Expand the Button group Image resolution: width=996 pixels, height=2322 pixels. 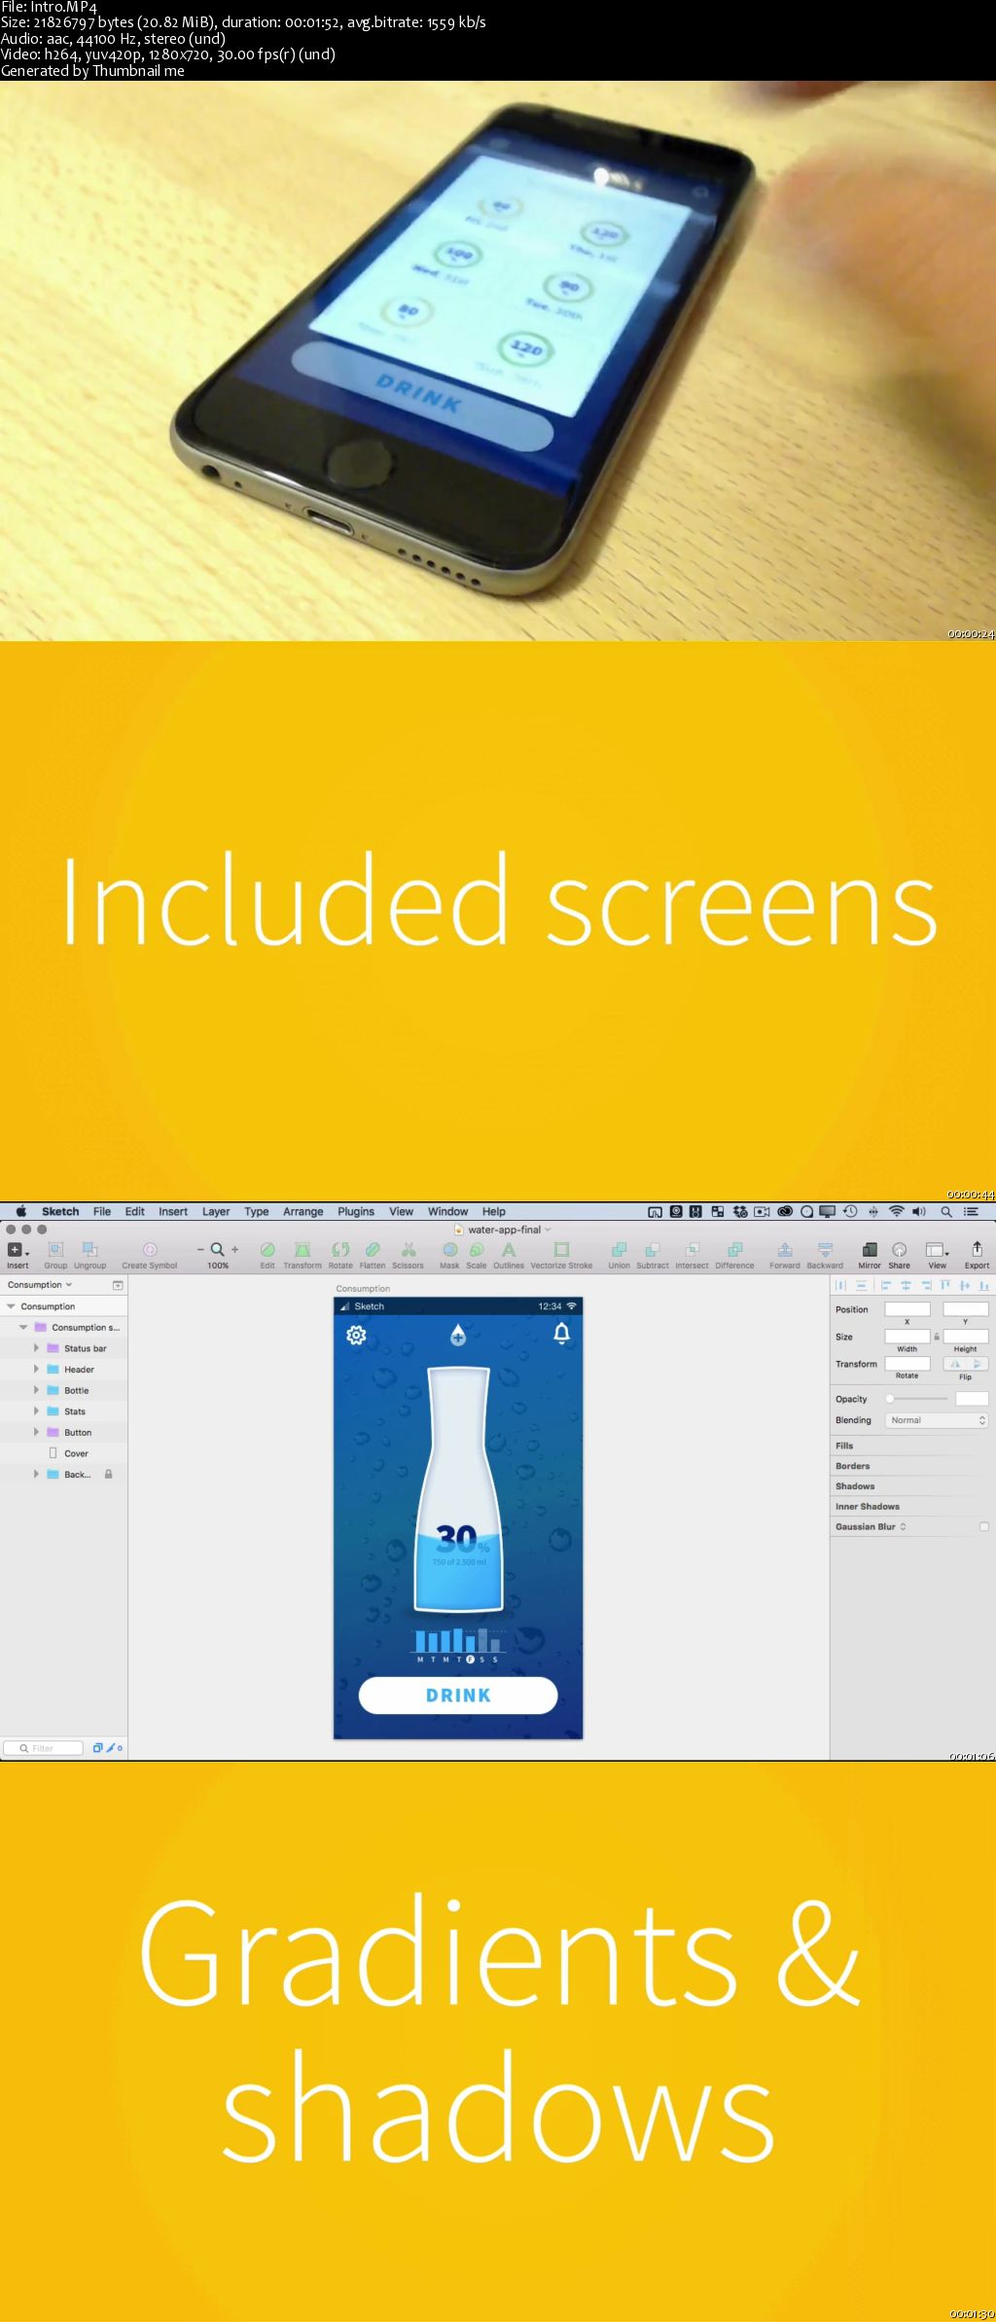click(x=36, y=1433)
